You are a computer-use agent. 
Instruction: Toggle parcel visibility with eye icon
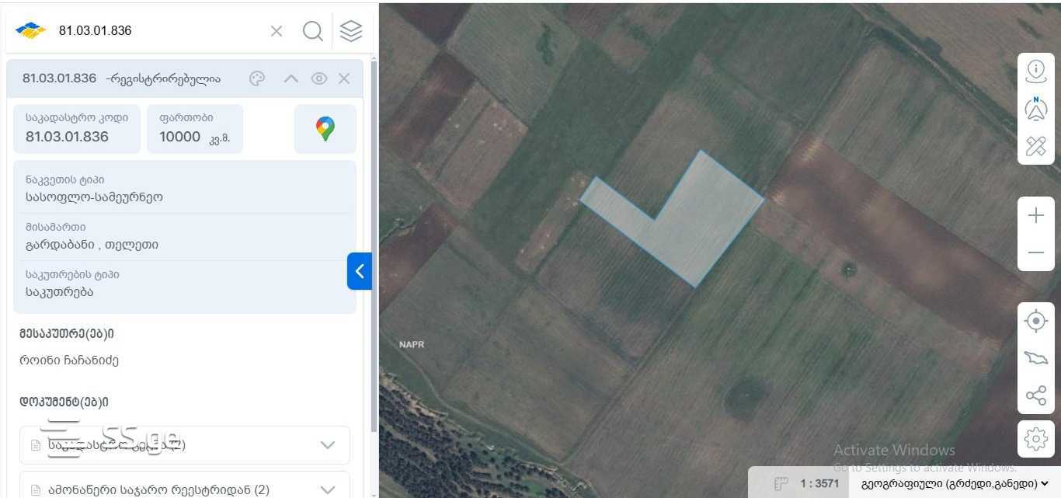(x=319, y=78)
